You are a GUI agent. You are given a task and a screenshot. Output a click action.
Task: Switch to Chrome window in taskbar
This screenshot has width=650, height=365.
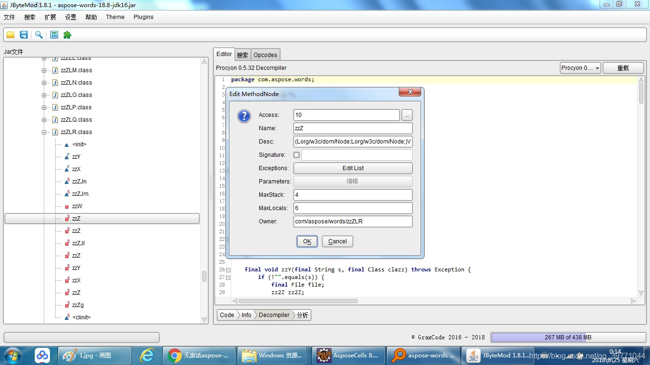coord(198,355)
